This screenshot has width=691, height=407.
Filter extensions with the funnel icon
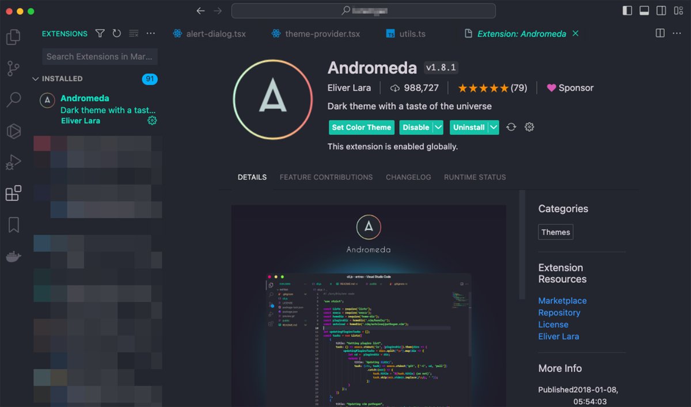(100, 34)
